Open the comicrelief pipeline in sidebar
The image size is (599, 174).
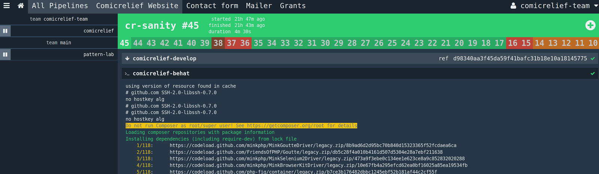(x=98, y=31)
